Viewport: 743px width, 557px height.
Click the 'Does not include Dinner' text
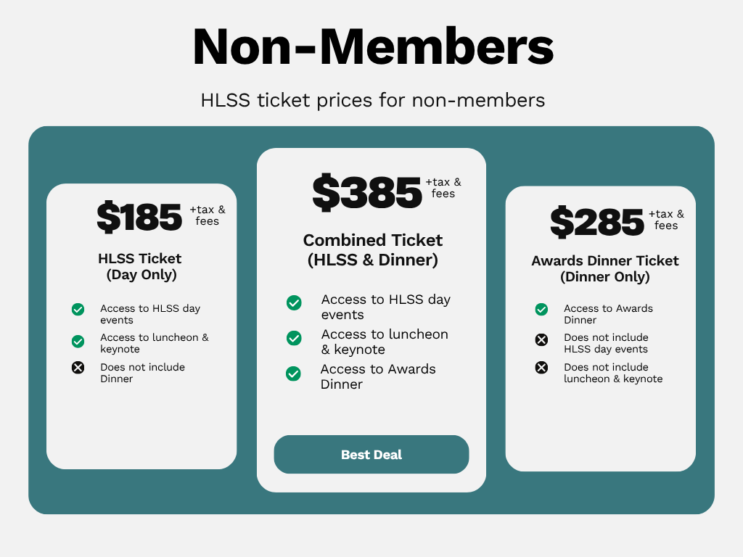[142, 373]
